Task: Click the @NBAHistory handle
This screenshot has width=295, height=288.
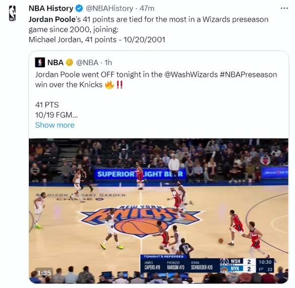Action: click(x=110, y=9)
